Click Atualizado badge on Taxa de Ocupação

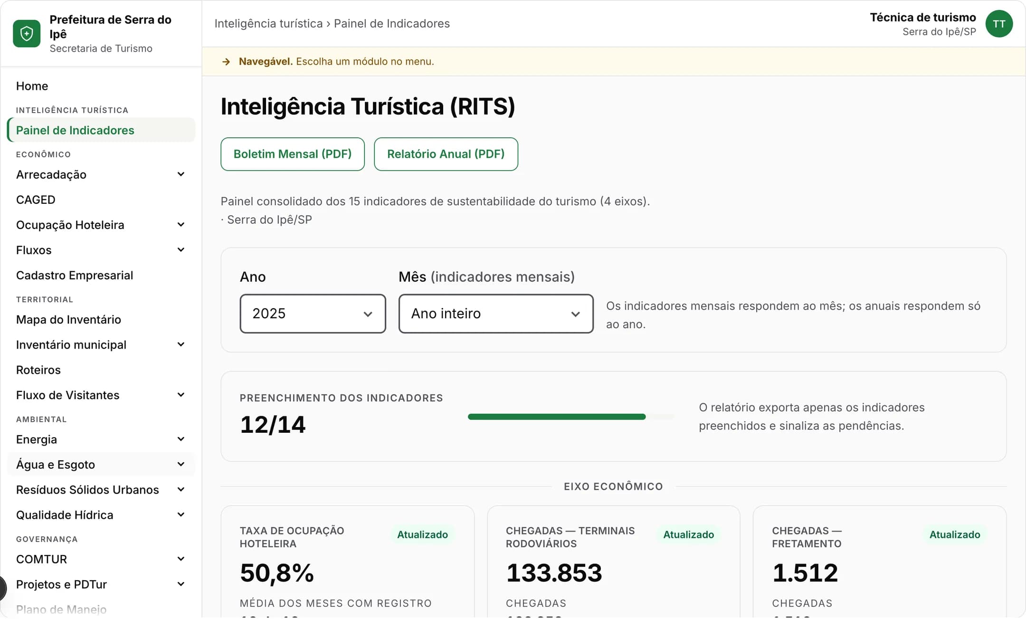(x=422, y=534)
